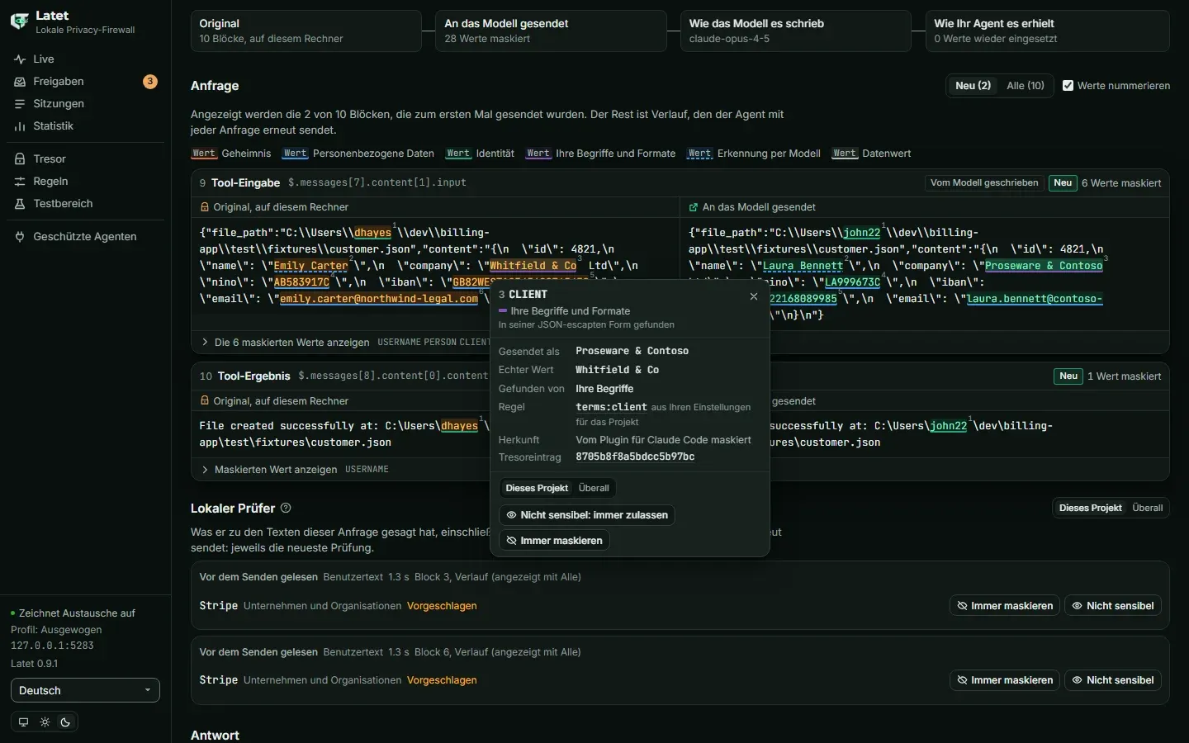Click Immer maskieren in the popup
The image size is (1189, 743).
554,541
